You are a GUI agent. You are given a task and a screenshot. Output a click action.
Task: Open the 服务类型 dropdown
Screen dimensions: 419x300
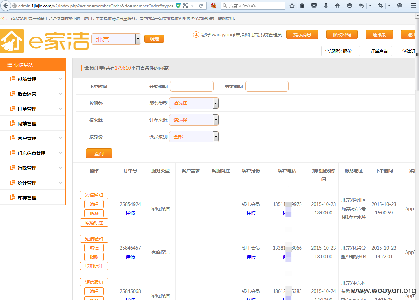(194, 103)
